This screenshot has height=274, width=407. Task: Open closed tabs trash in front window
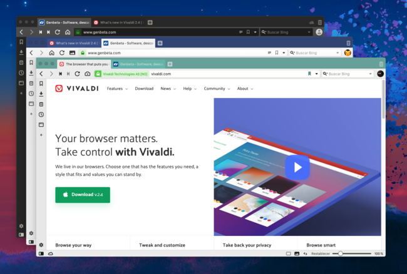point(381,64)
